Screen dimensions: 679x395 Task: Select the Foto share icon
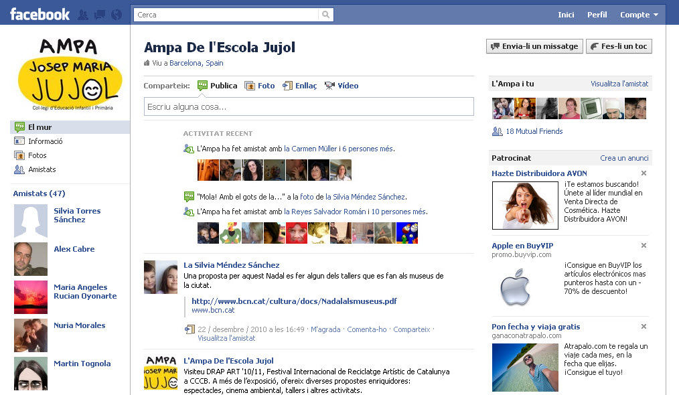(250, 86)
